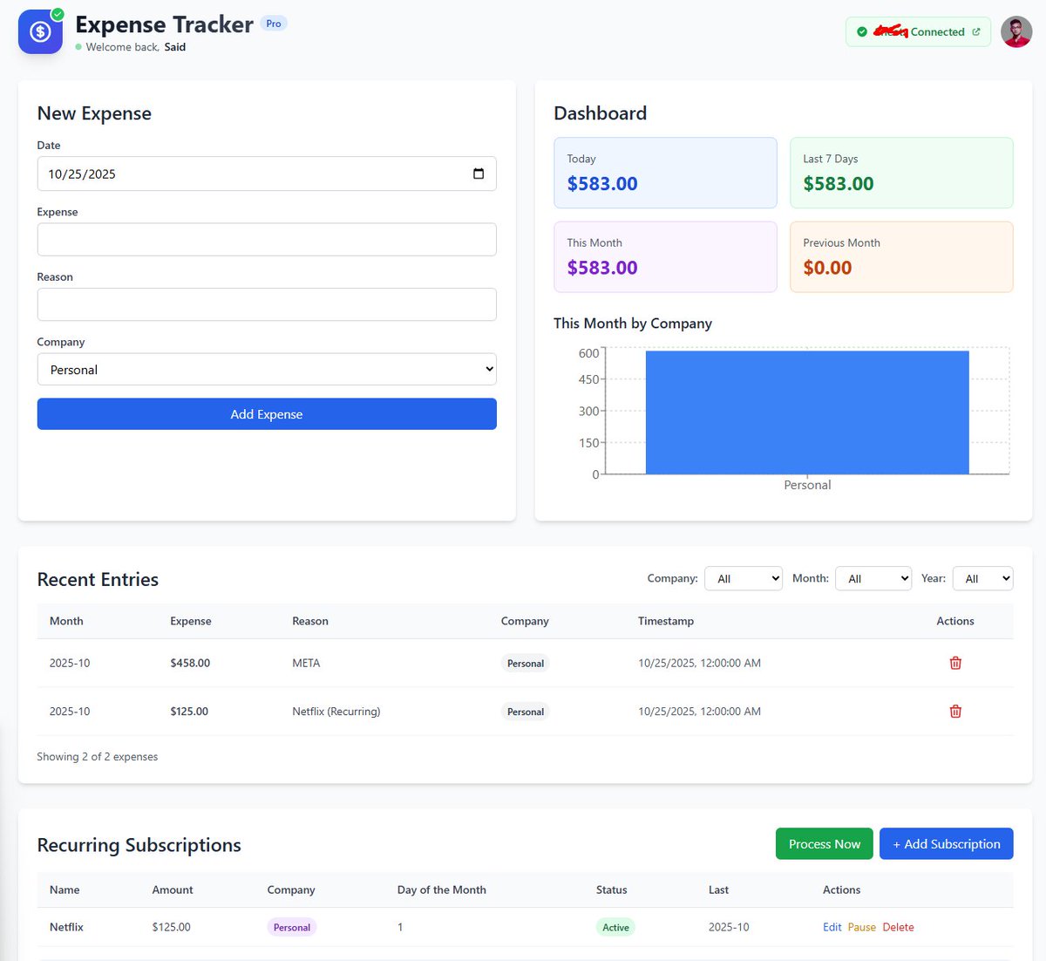Click the Personal label under the chart
The height and width of the screenshot is (961, 1046).
point(807,485)
